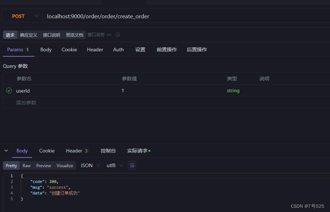330x212 pixels.
Task: Click the request URL input field
Action: pos(143,16)
